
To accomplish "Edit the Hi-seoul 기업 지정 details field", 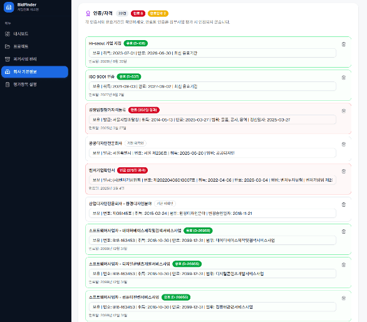I will (212, 53).
